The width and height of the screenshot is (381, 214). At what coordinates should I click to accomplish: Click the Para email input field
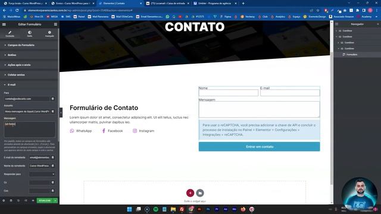pos(27,99)
